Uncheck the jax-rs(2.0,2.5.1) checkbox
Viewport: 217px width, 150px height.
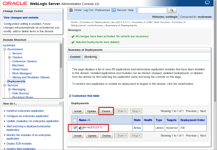pos(75,128)
